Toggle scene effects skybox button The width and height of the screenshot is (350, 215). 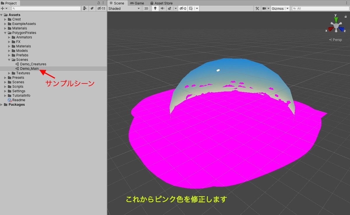click(x=170, y=8)
